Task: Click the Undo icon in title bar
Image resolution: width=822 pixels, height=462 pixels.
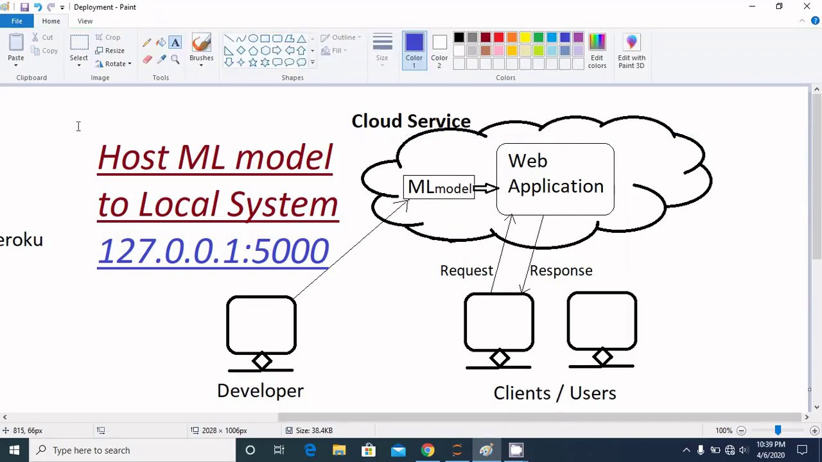Action: coord(38,7)
